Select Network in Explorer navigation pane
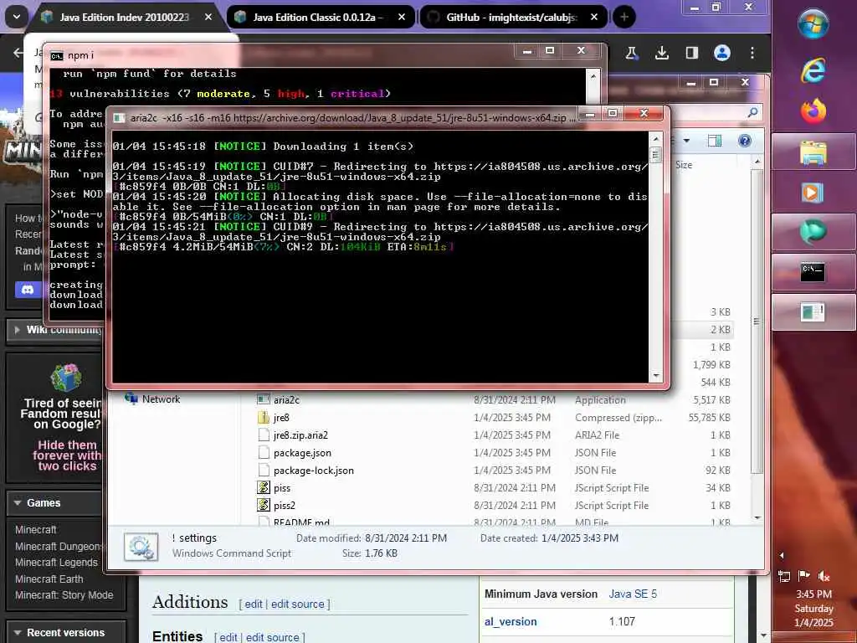This screenshot has height=643, width=857. click(161, 399)
